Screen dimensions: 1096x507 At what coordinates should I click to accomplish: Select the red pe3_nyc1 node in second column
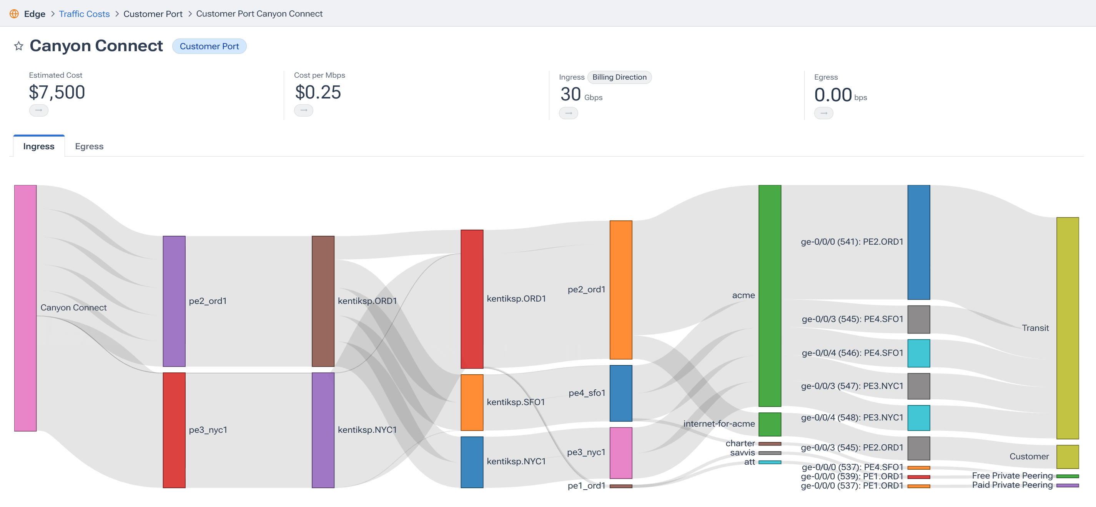[174, 430]
